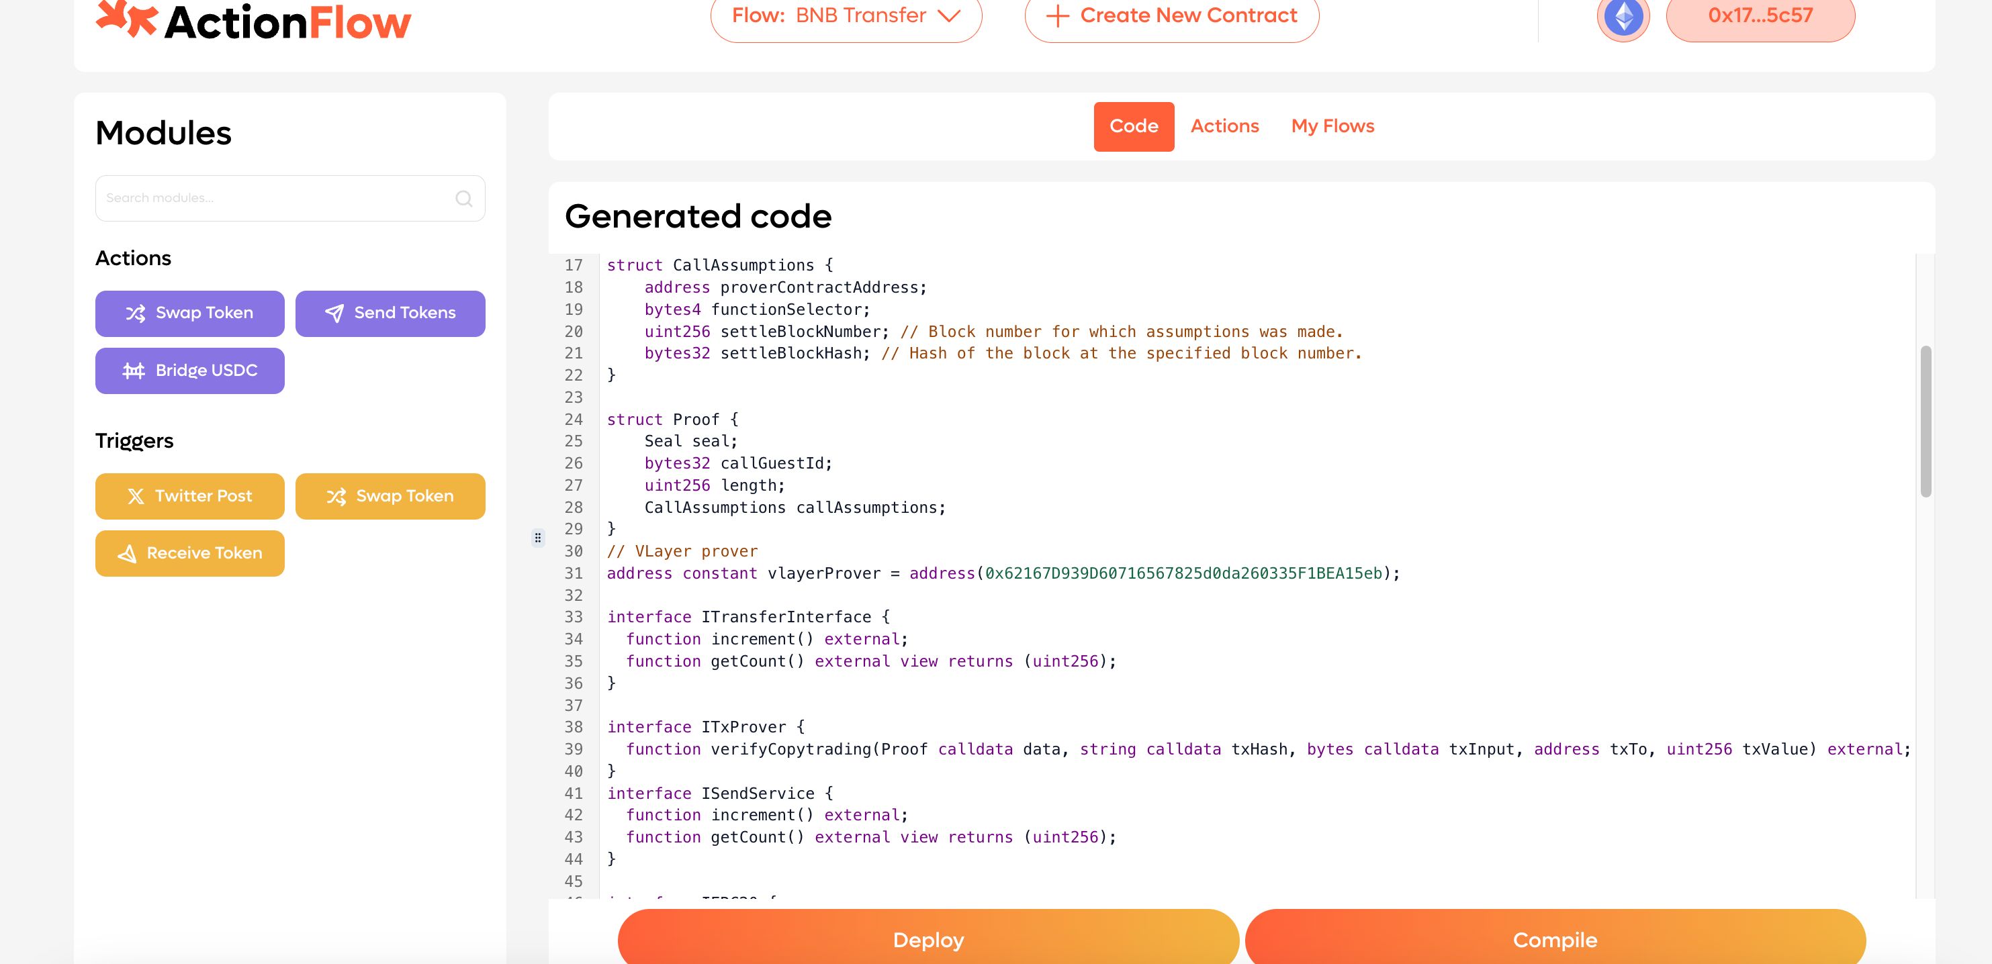Click the bridge icon on Bridge USDC
The image size is (1992, 964).
pos(134,371)
